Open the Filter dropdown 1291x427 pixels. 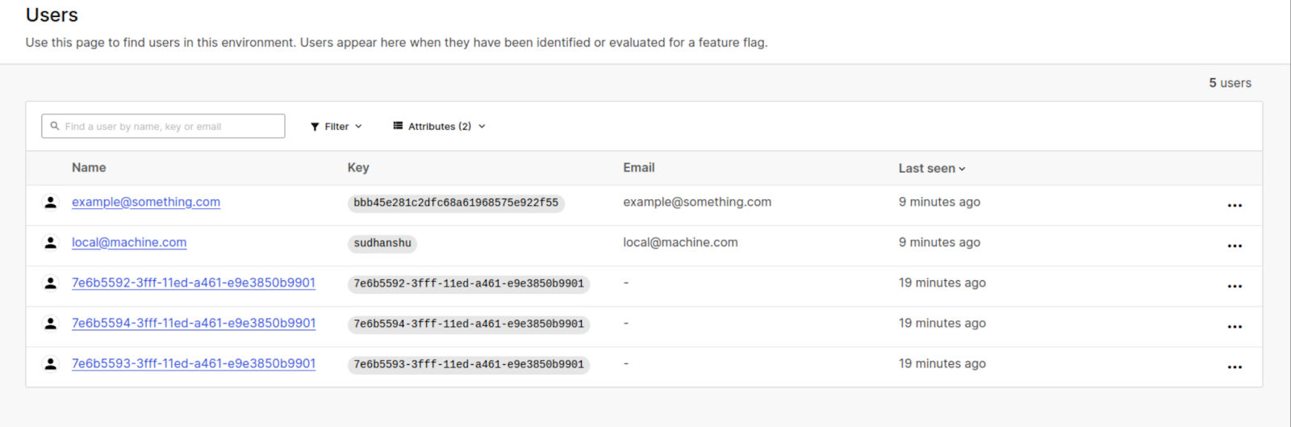pos(336,127)
